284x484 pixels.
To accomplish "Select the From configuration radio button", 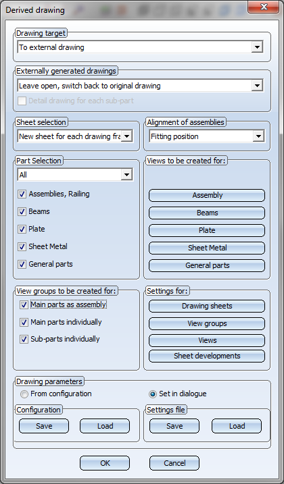I will (24, 394).
